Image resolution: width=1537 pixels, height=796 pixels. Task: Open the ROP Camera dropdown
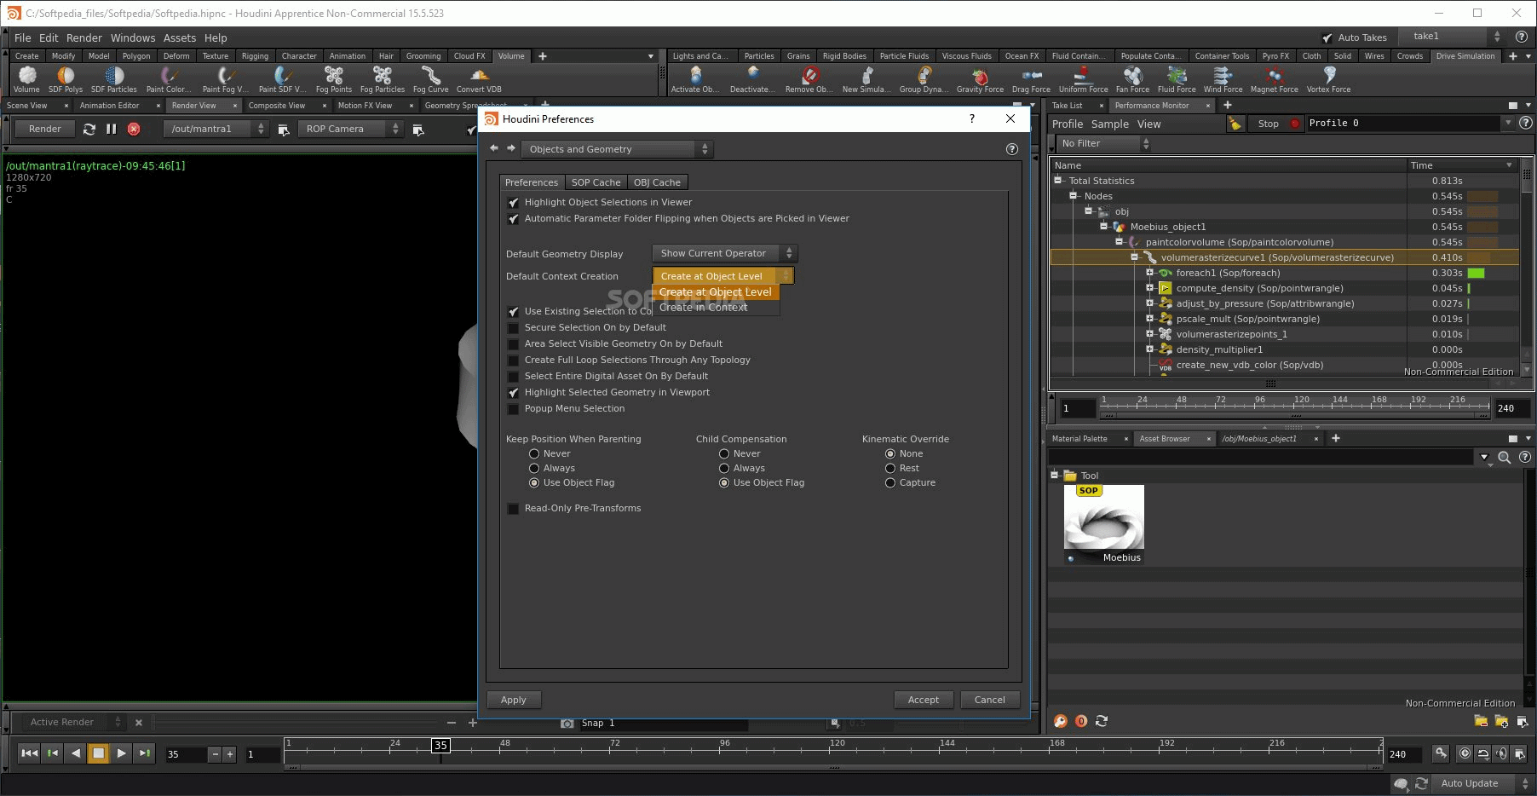[351, 129]
